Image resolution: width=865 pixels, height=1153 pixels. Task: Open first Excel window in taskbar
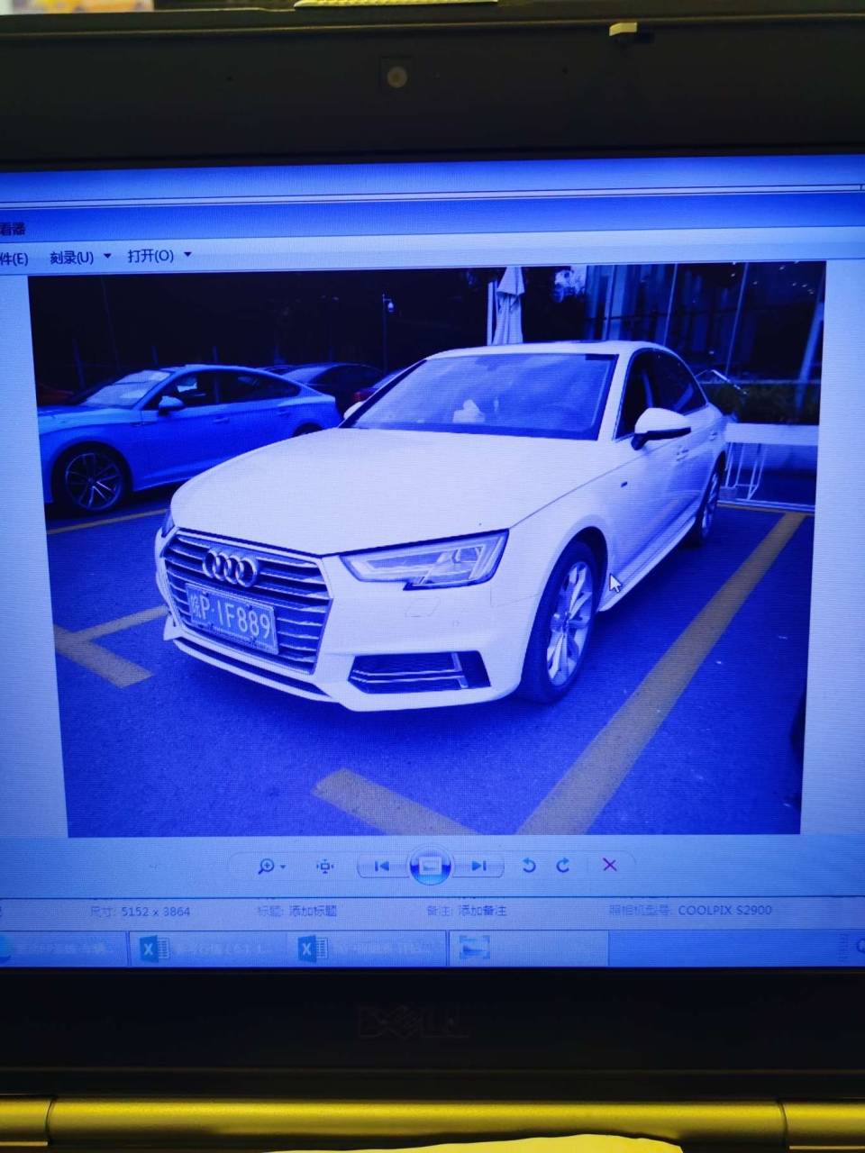pos(208,949)
